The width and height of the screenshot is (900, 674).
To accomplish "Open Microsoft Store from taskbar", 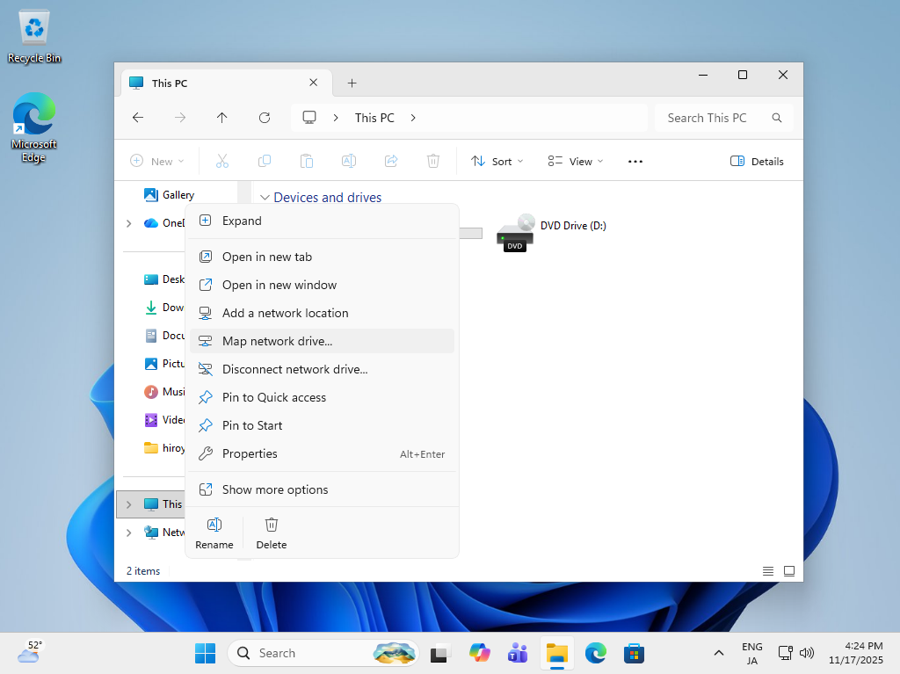I will (x=634, y=653).
